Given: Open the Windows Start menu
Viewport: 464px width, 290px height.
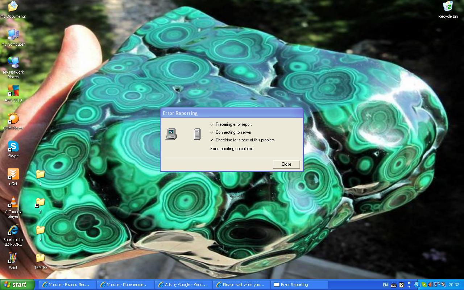Looking at the screenshot, I should (17, 285).
